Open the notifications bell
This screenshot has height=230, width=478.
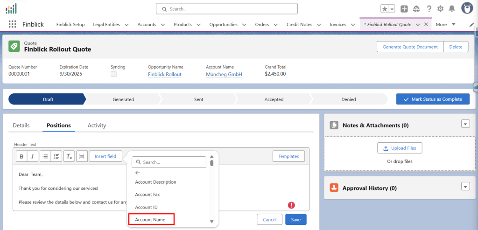(x=452, y=9)
